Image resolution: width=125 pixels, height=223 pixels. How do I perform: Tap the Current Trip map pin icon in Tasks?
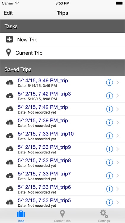click(x=9, y=53)
